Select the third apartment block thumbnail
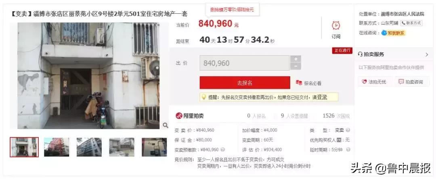The width and height of the screenshot is (436, 179). point(89,147)
